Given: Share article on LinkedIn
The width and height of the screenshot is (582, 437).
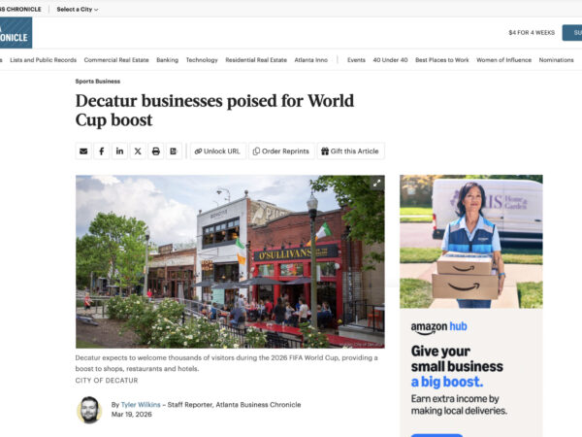Looking at the screenshot, I should pyautogui.click(x=119, y=151).
